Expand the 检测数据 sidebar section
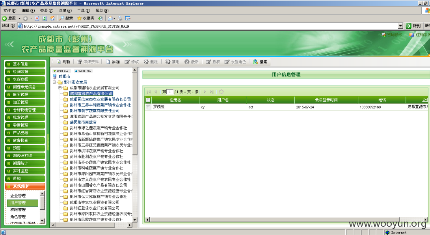Screen dimensions: 430x235 [25, 72]
